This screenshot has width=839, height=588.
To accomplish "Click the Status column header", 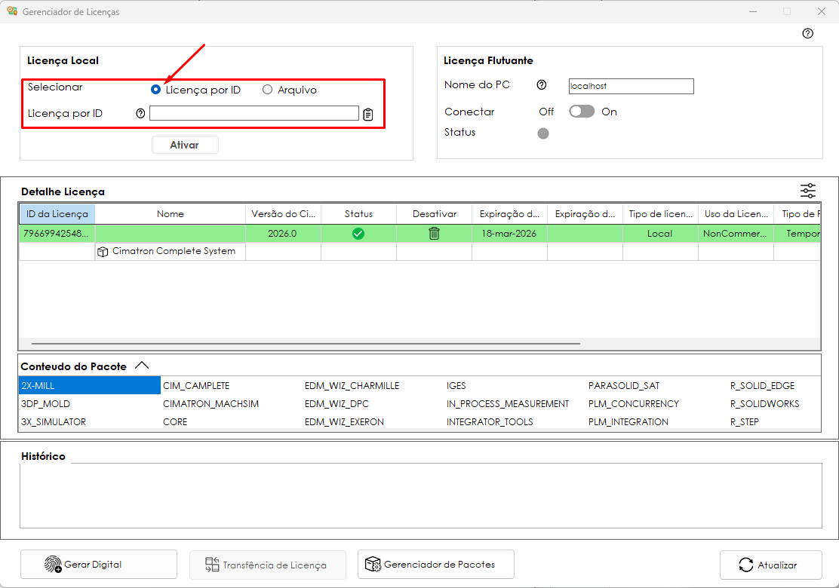I will (x=358, y=214).
